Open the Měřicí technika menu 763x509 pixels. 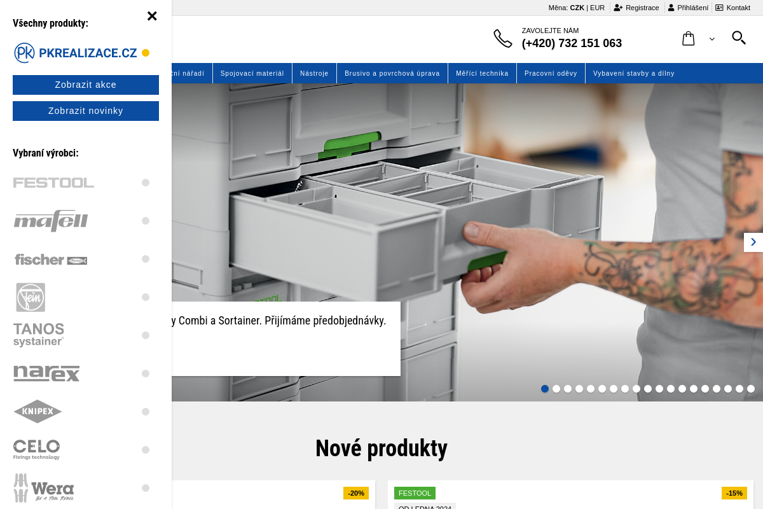point(482,73)
